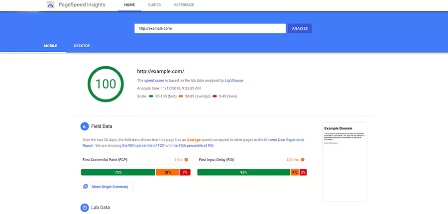Image resolution: width=448 pixels, height=214 pixels.
Task: Click the FCP orange 18% bar segment
Action: (167, 172)
